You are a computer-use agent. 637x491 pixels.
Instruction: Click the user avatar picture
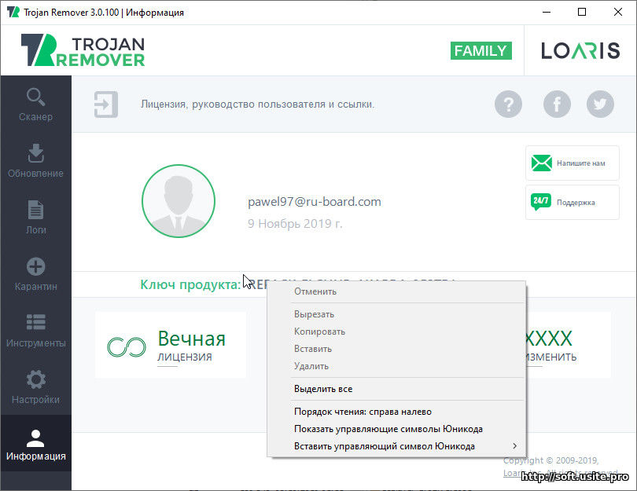[x=179, y=201]
